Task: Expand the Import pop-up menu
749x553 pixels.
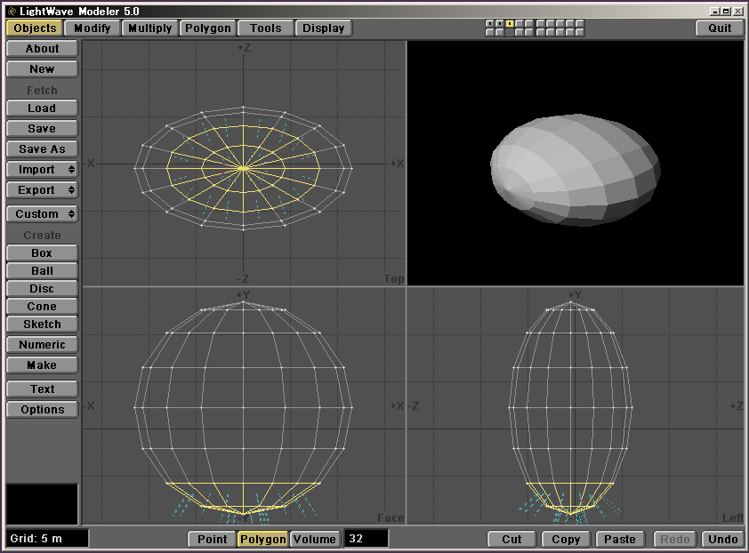Action: 42,170
